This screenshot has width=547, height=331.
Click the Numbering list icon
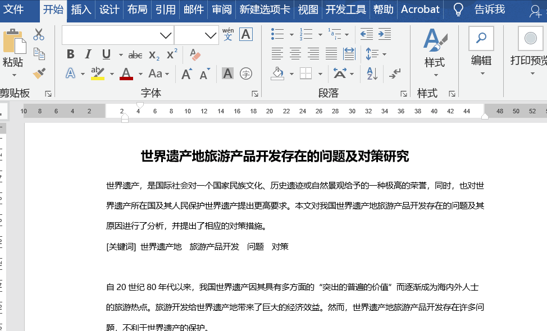(306, 34)
